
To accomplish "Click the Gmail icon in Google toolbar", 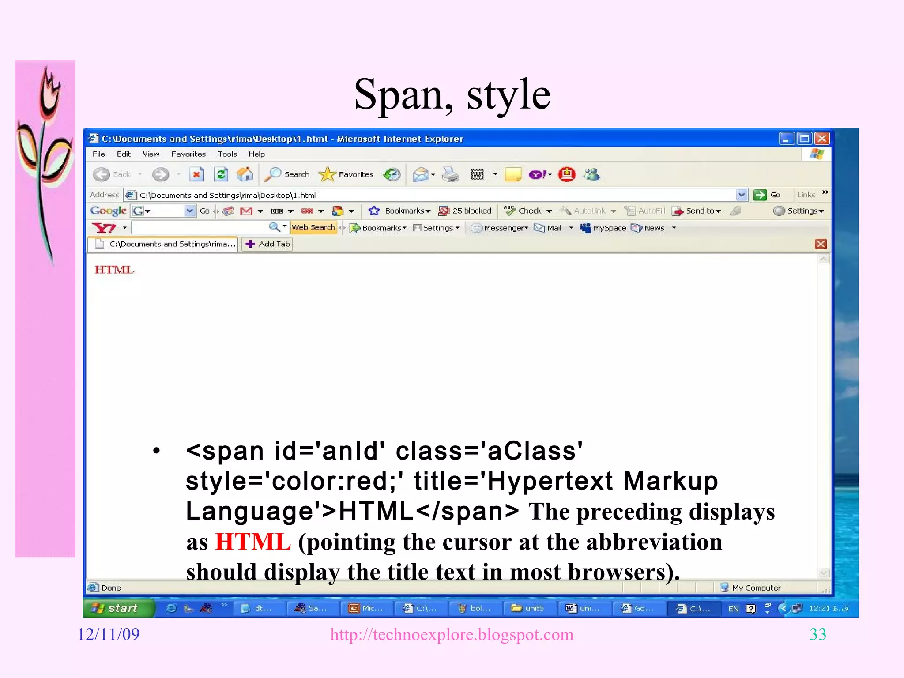I will [246, 211].
